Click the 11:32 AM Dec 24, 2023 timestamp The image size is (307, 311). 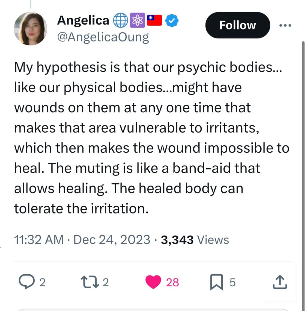click(x=82, y=240)
